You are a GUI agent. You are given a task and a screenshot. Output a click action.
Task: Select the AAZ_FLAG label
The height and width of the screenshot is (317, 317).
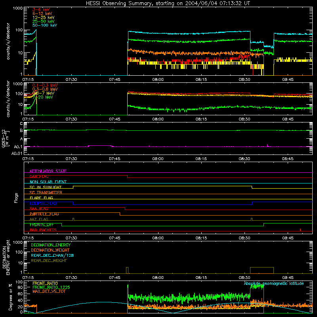(39, 219)
